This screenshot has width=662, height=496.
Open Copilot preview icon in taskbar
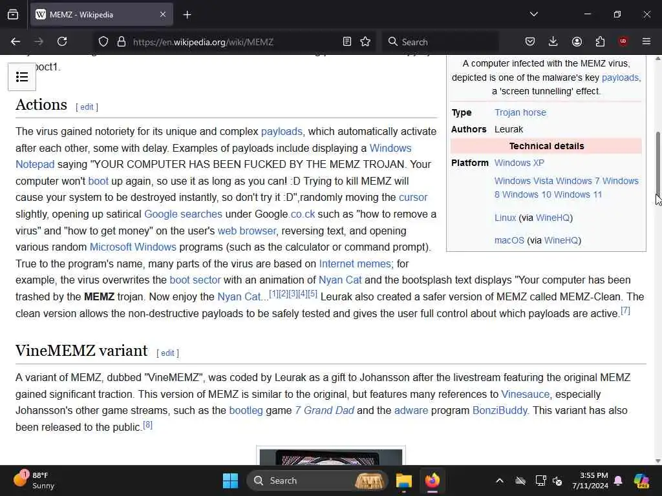coord(641,480)
